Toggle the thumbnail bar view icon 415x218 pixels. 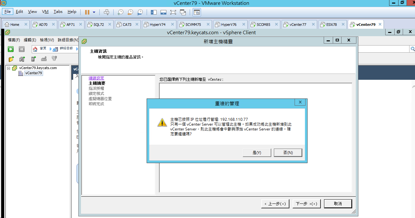pos(163,12)
